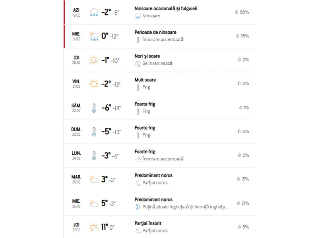Image resolution: width=318 pixels, height=238 pixels.
Task: Click the small moon icon beside 'Se înseninează'
Action: 138,63
